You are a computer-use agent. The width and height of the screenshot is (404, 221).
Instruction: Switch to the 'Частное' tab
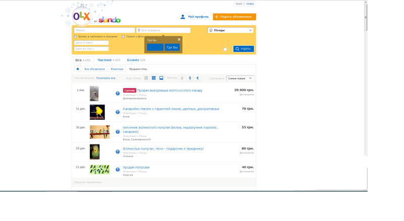[105, 60]
